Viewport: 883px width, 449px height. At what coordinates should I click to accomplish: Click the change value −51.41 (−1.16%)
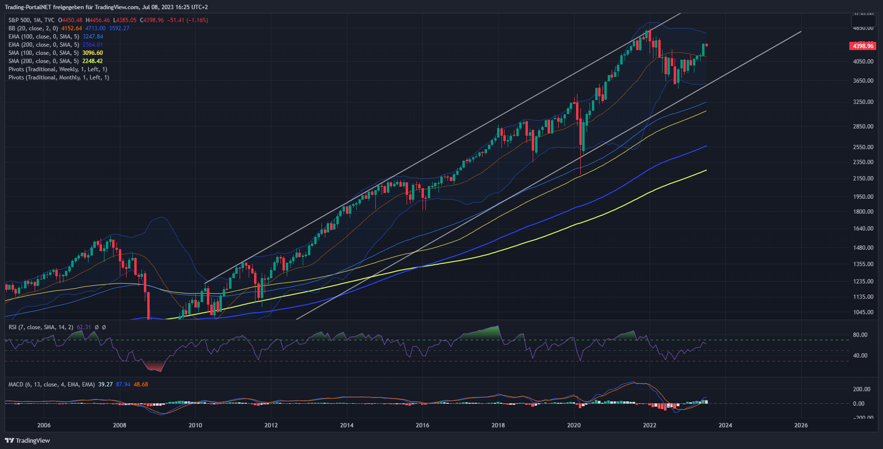coord(188,20)
